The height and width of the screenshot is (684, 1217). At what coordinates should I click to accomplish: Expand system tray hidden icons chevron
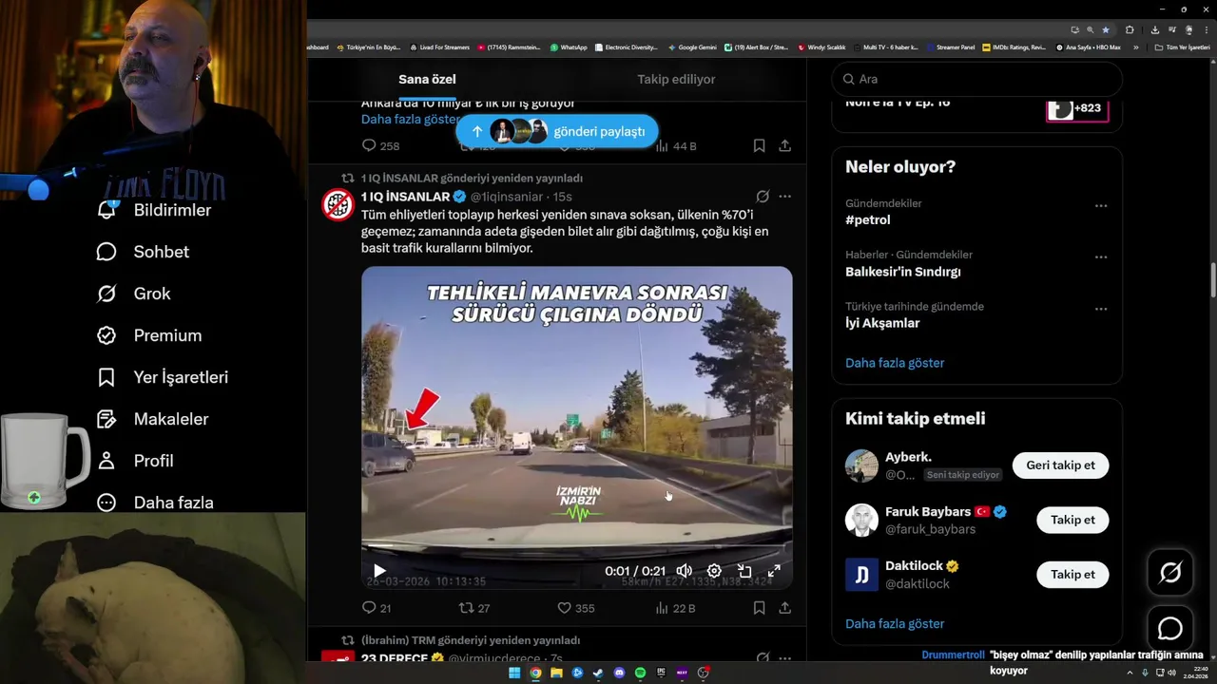point(1130,673)
